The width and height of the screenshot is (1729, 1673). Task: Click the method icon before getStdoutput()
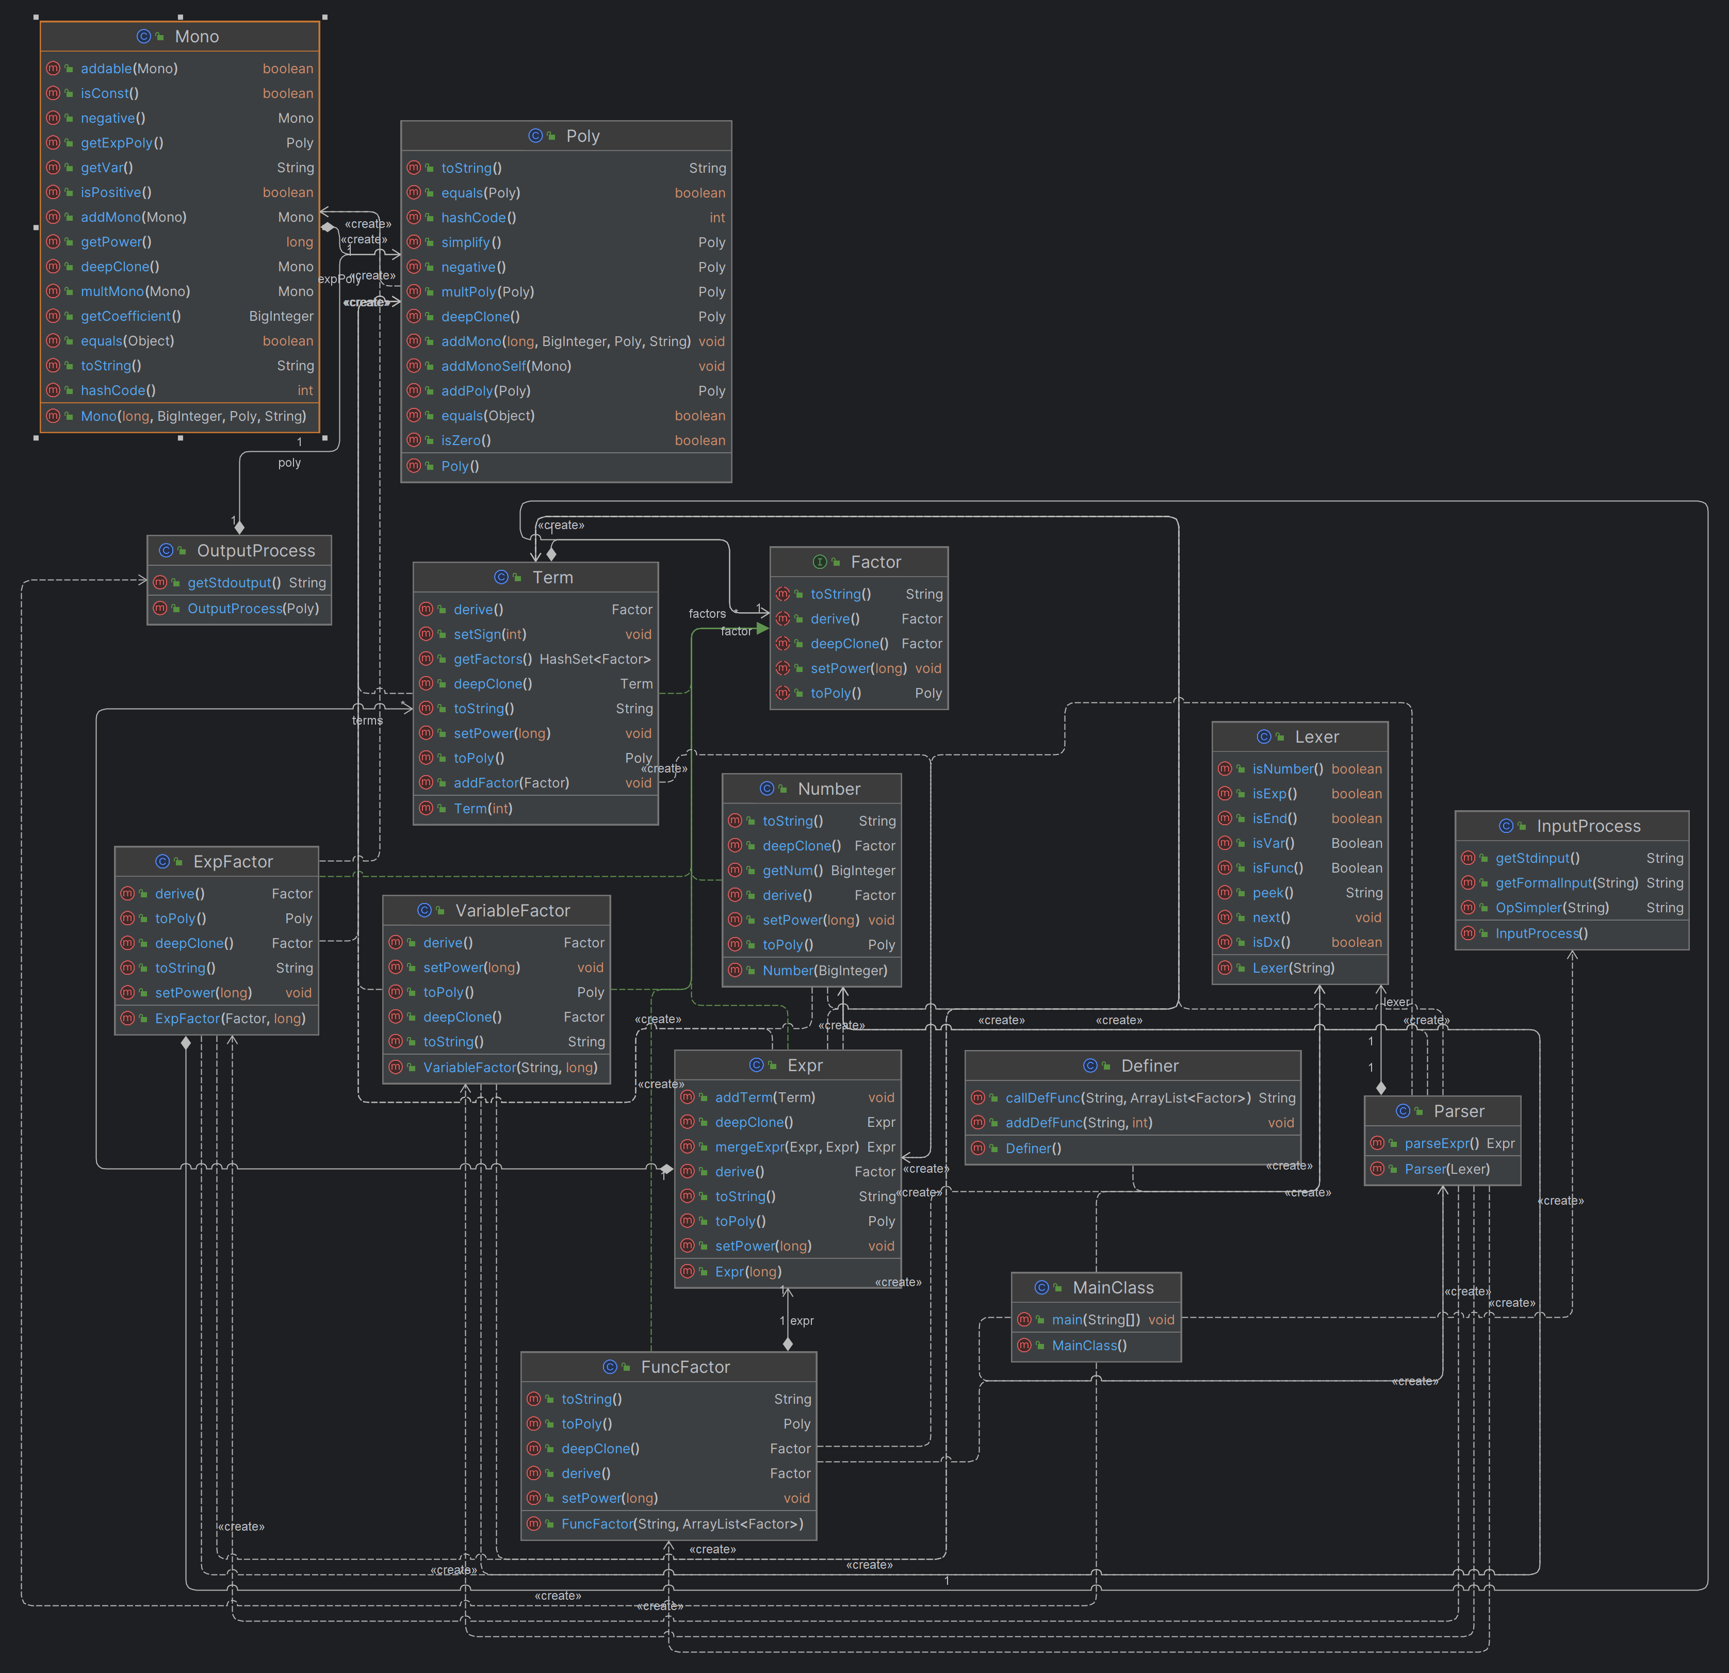(160, 582)
